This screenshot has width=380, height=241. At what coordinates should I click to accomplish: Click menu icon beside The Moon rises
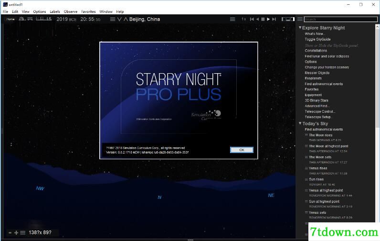pos(306,135)
